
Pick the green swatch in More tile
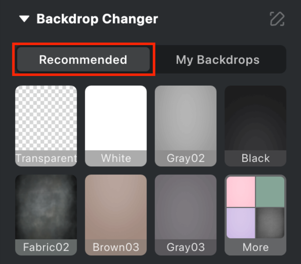(270, 192)
